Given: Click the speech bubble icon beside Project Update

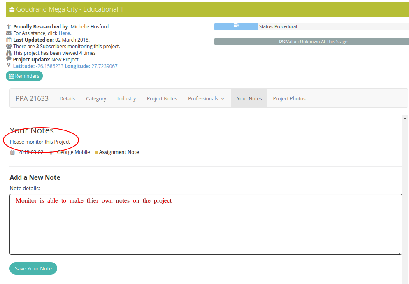Looking at the screenshot, I should click(x=9, y=59).
